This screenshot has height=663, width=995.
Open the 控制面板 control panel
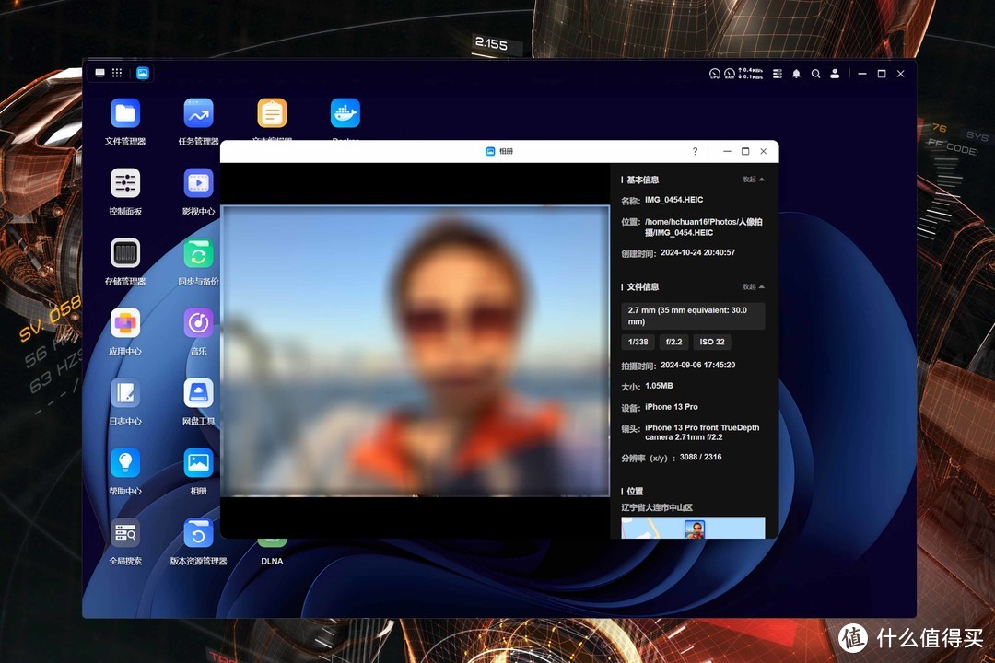(x=125, y=183)
